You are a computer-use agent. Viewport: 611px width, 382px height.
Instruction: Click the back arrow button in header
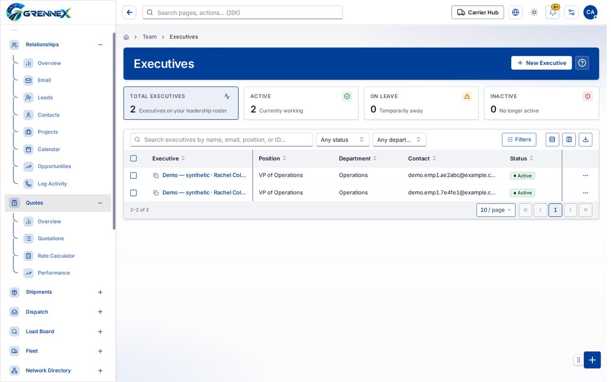pos(129,12)
